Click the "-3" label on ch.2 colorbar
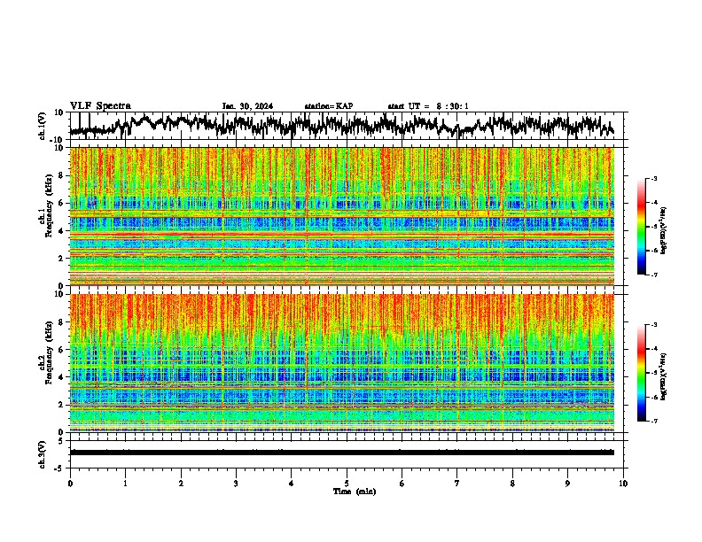 (x=654, y=325)
